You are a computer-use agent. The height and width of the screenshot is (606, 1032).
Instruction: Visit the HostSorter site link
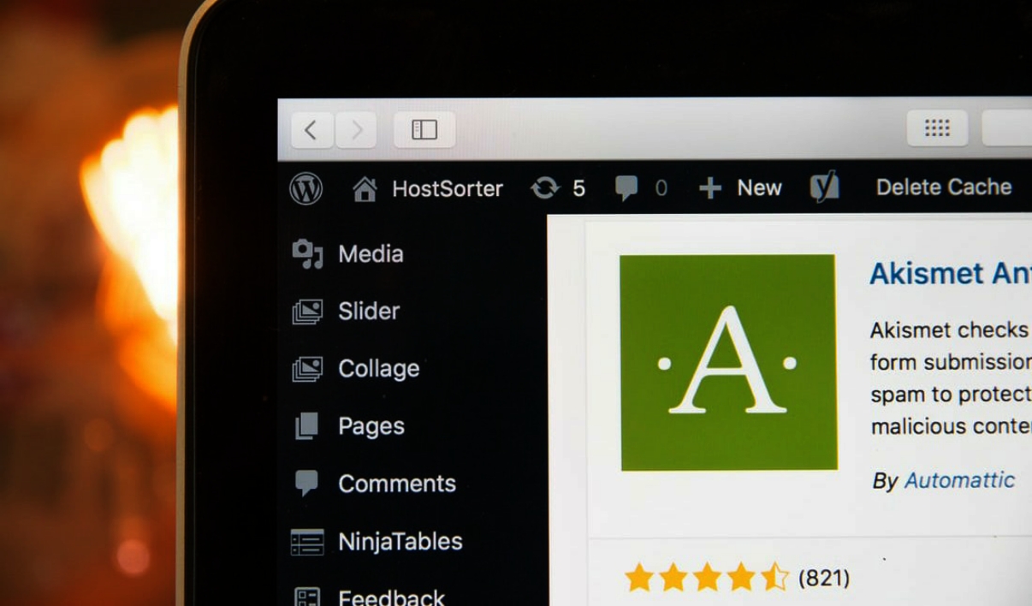coord(447,188)
